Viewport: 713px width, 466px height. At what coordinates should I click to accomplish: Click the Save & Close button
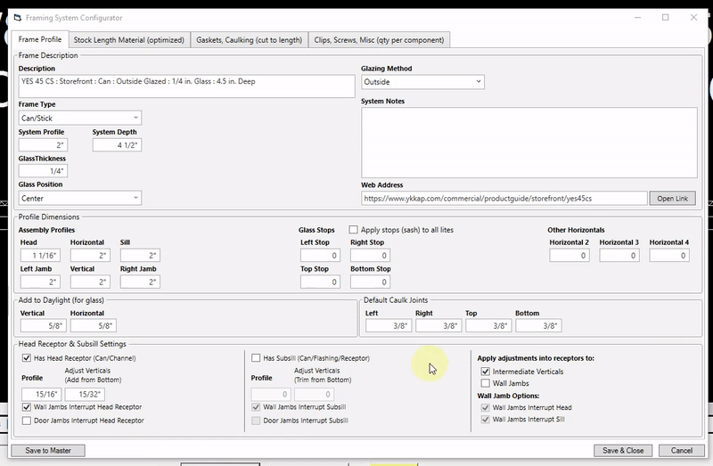coord(623,451)
